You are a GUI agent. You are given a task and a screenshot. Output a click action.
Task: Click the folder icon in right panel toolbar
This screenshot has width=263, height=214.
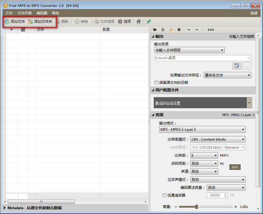coord(155,29)
